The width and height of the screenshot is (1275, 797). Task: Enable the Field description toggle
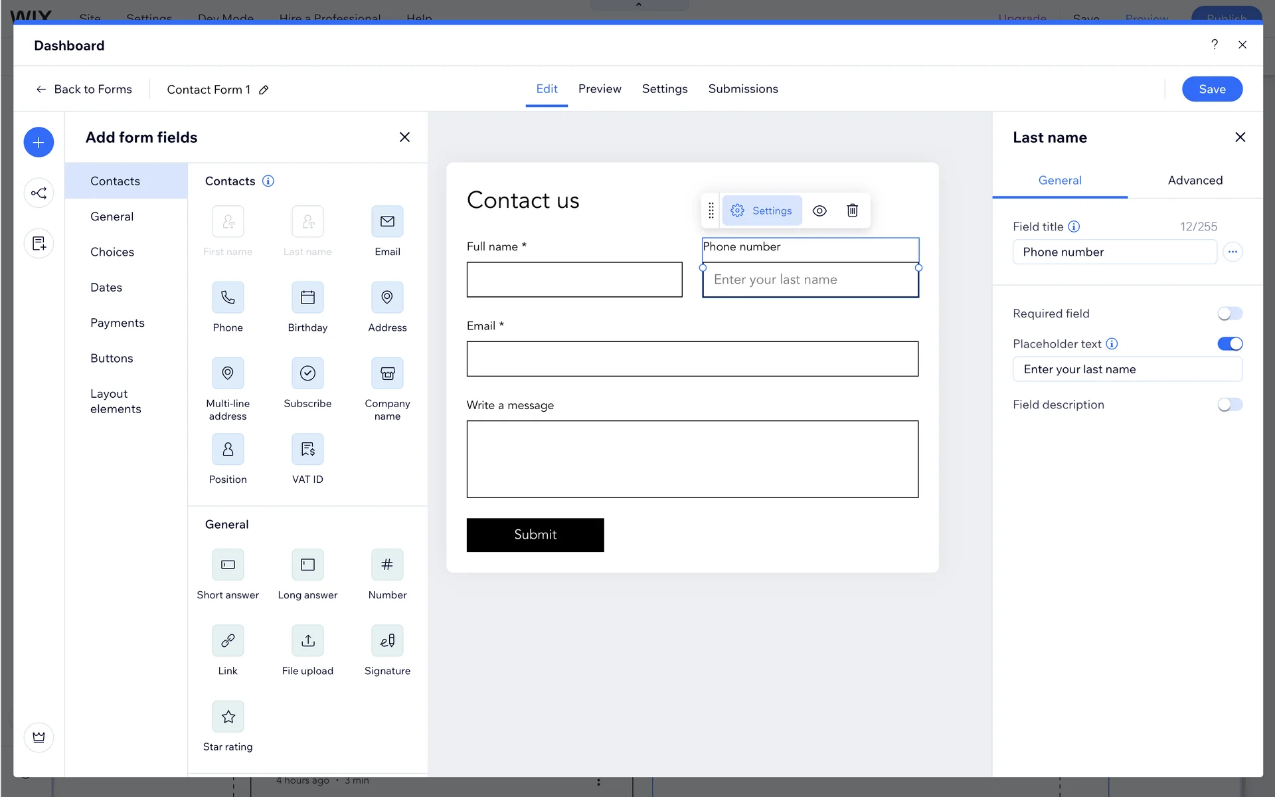point(1229,404)
